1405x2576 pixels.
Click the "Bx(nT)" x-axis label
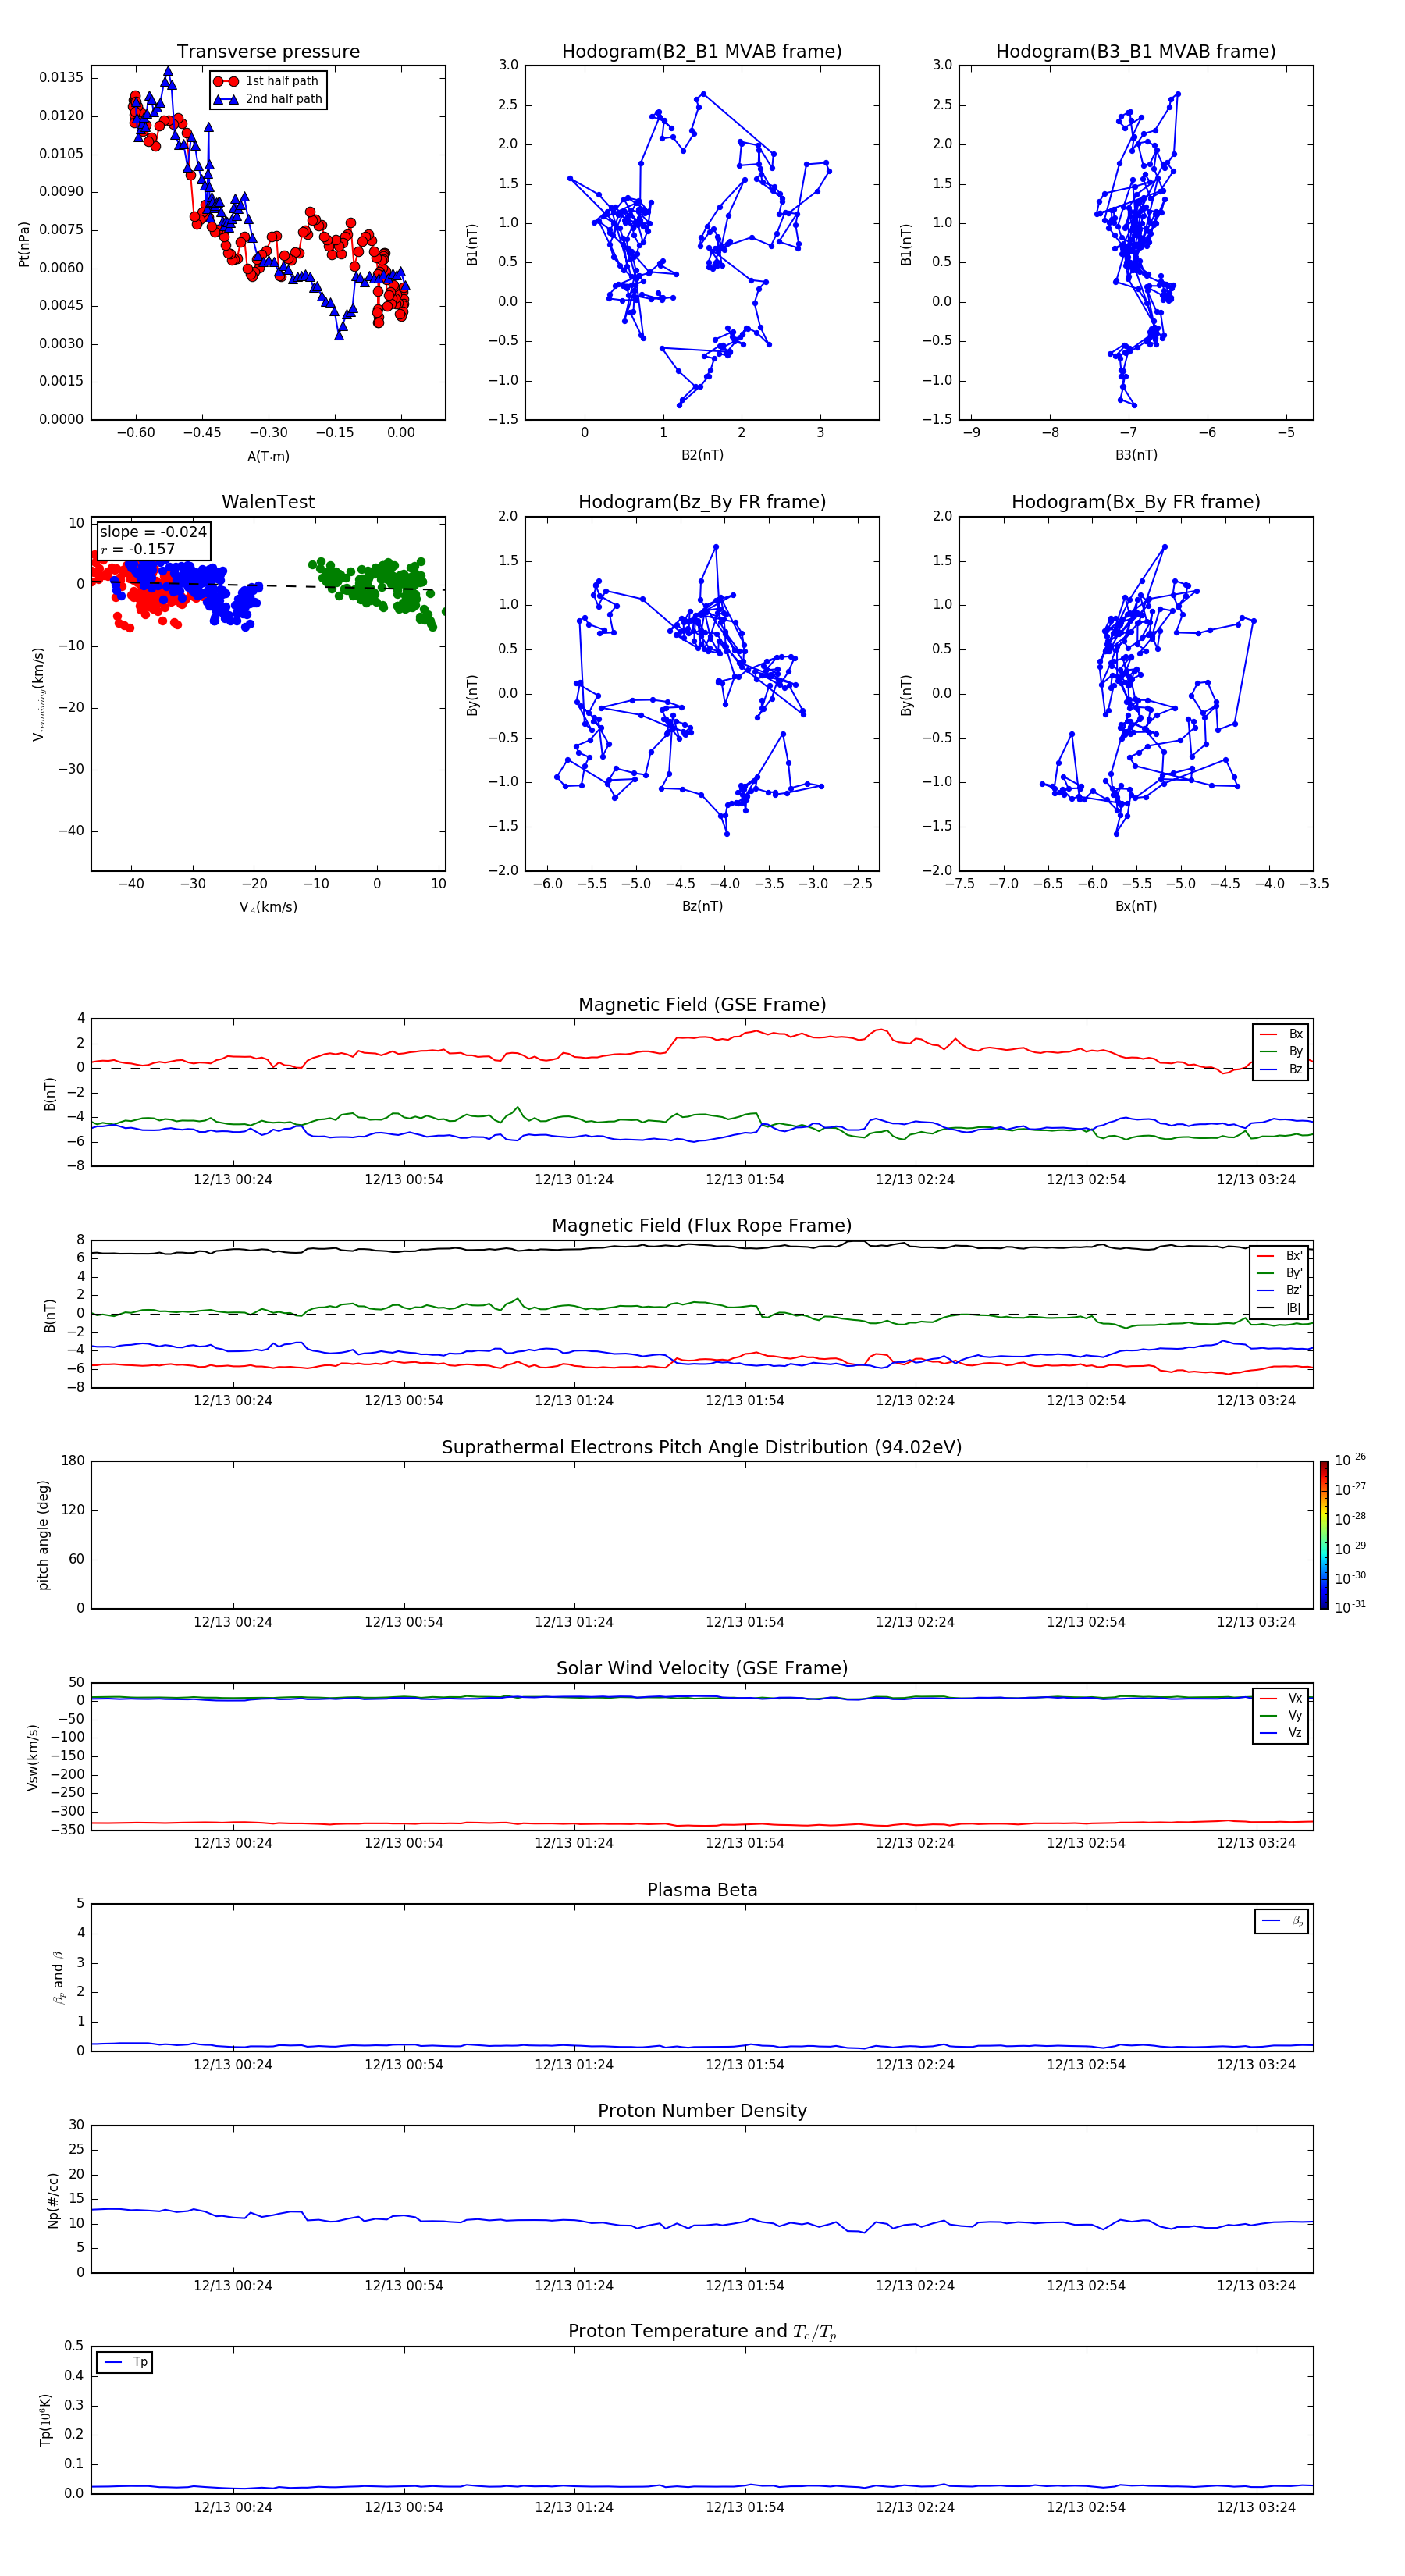click(1136, 907)
